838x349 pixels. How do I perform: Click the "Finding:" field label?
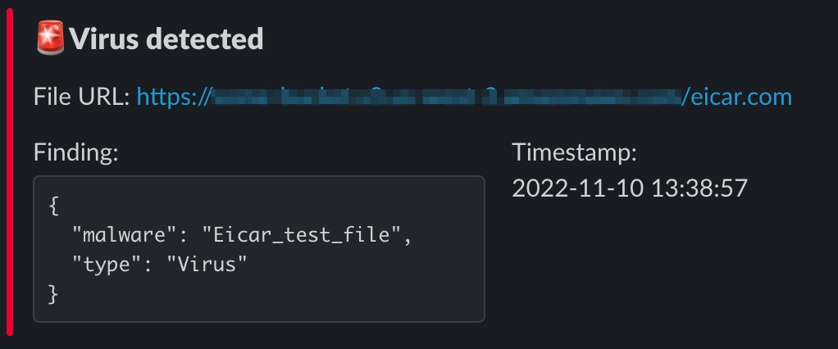pos(76,152)
